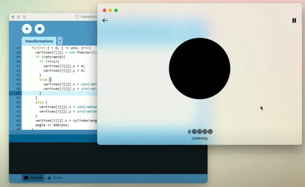Stop the running sketch

tap(39, 28)
